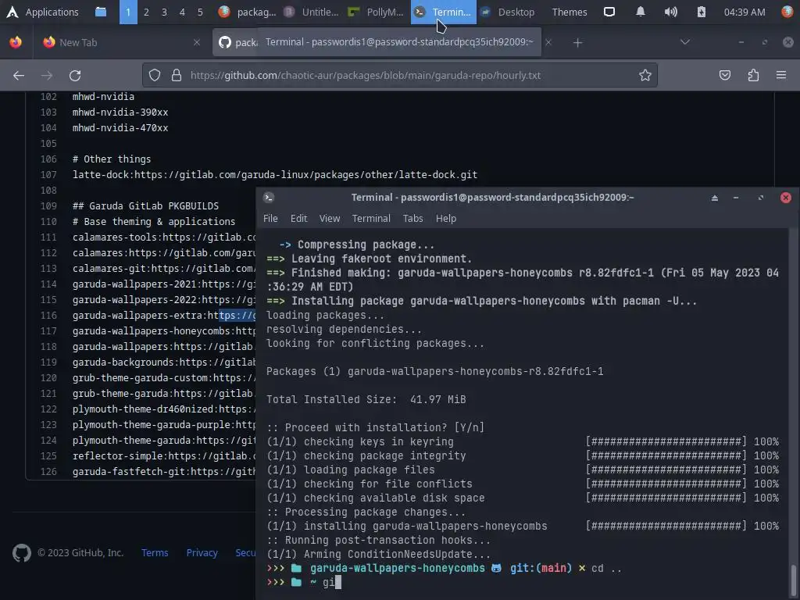
Task: Close the New Tab browser tab
Action: pyautogui.click(x=197, y=42)
